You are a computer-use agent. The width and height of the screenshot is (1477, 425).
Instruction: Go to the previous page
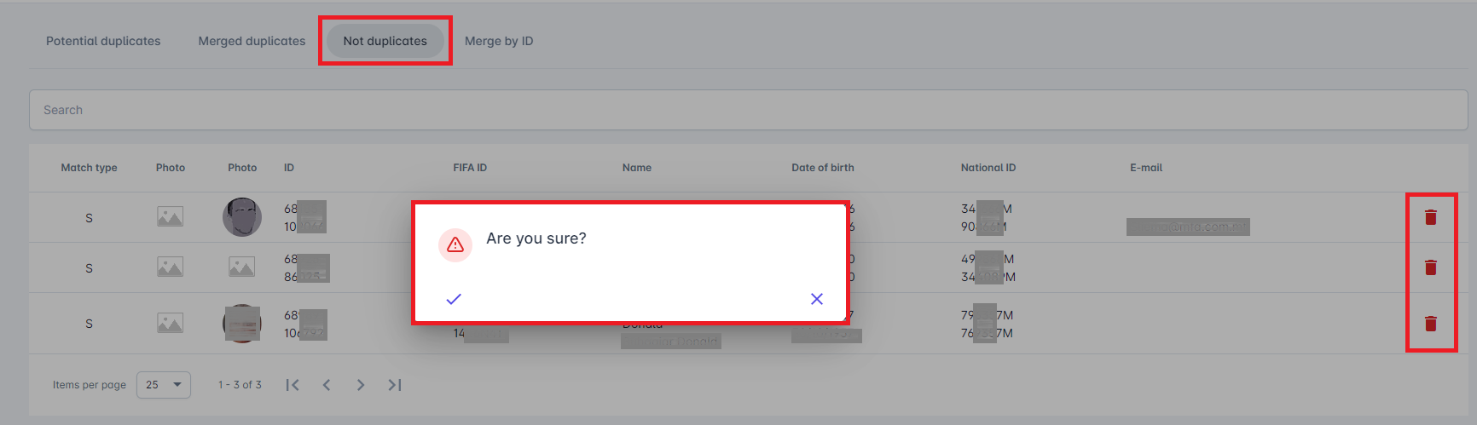327,385
